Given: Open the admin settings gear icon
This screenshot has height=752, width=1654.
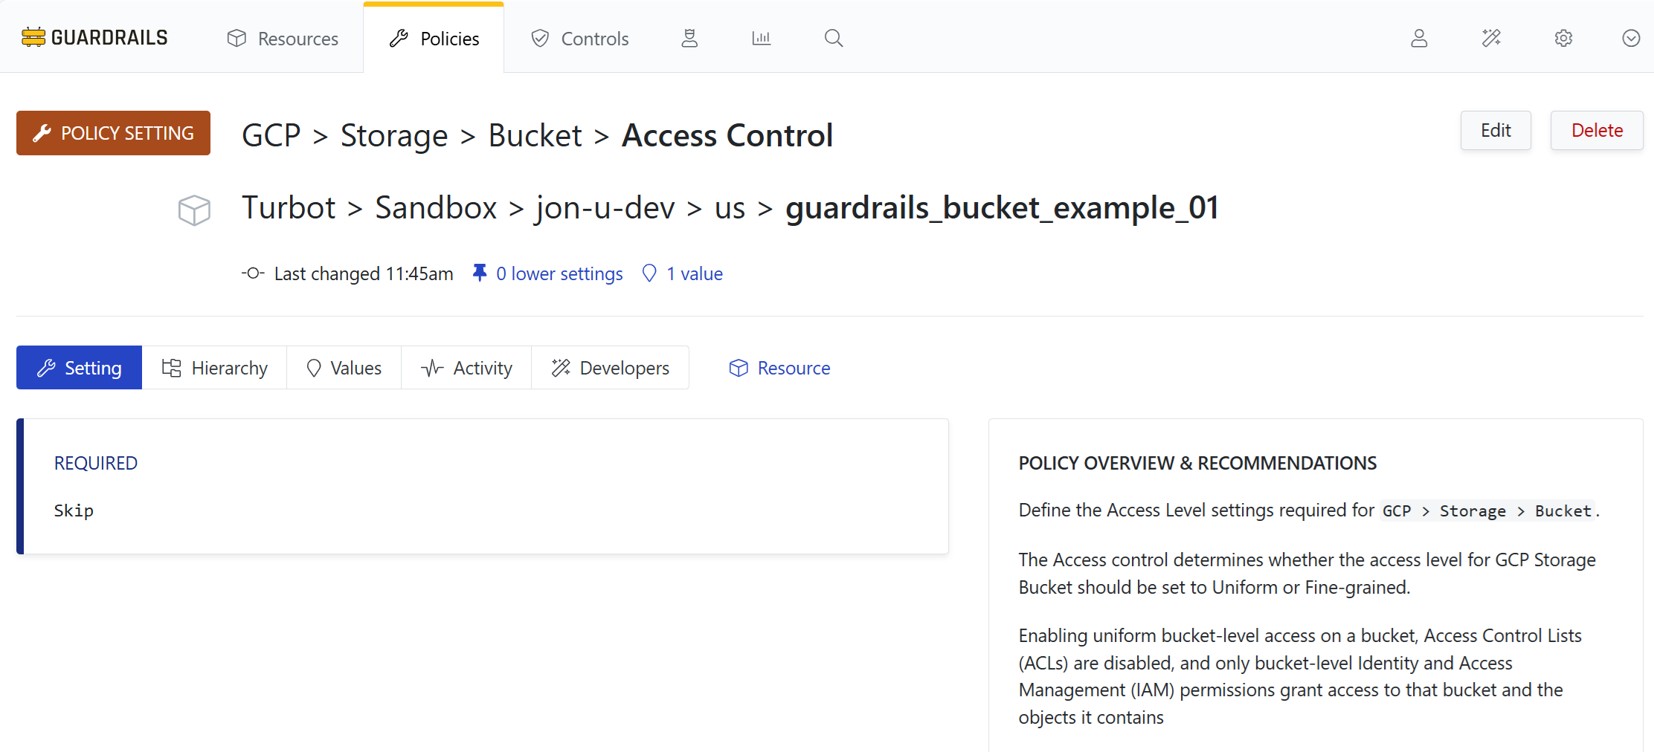Looking at the screenshot, I should coord(1563,38).
